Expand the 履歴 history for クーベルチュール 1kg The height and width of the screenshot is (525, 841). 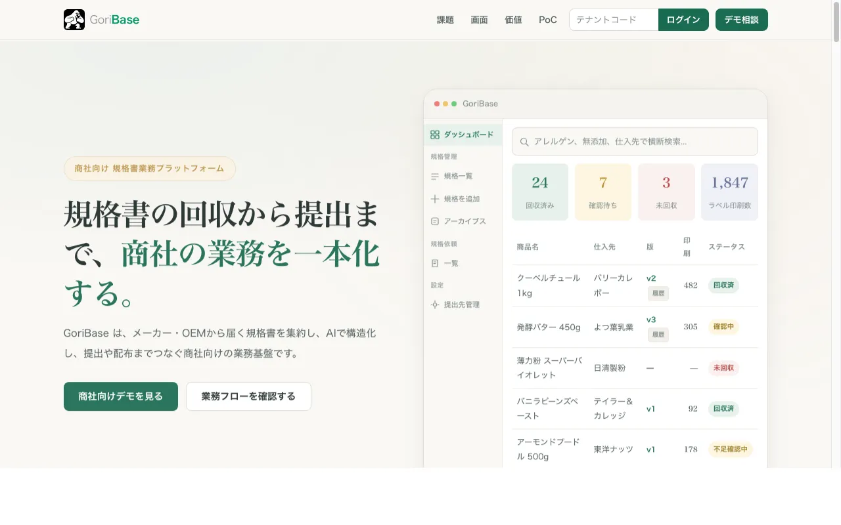(658, 293)
